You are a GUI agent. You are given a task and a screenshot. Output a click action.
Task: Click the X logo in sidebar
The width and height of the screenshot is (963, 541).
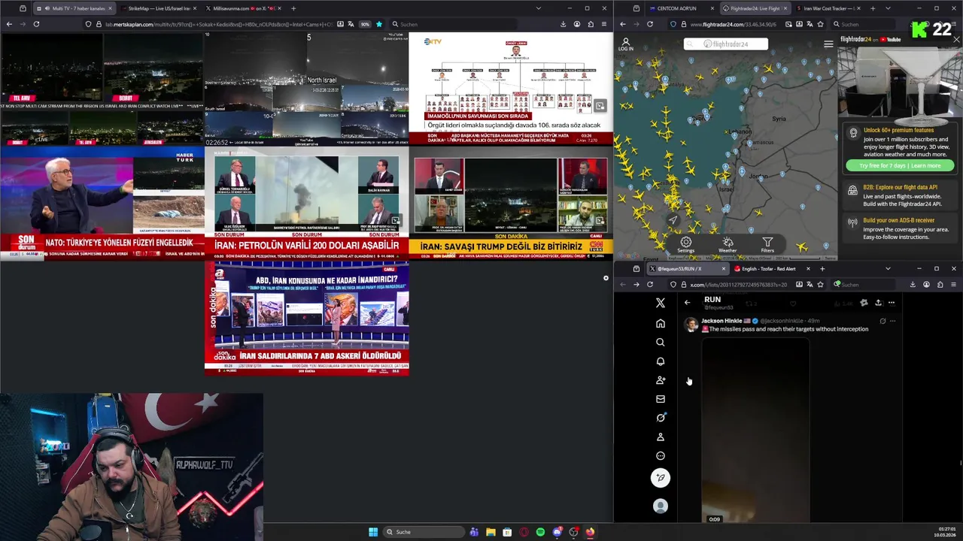(x=661, y=303)
